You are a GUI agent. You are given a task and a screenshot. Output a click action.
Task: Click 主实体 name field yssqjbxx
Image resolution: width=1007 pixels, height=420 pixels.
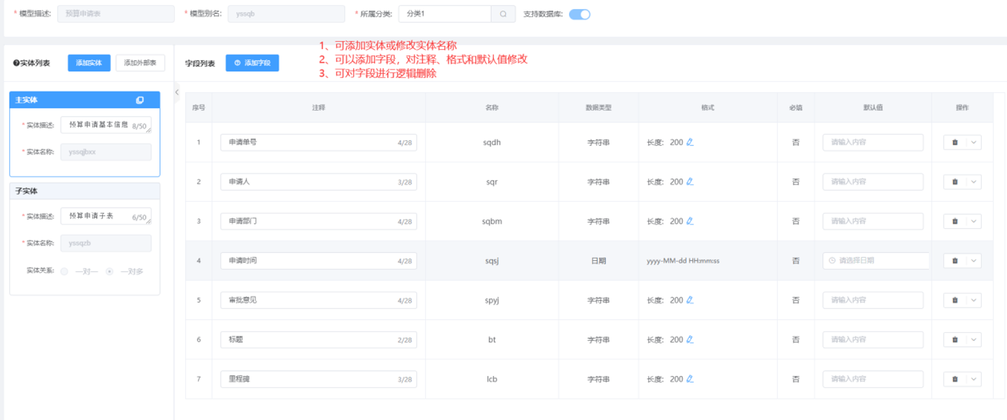point(106,152)
